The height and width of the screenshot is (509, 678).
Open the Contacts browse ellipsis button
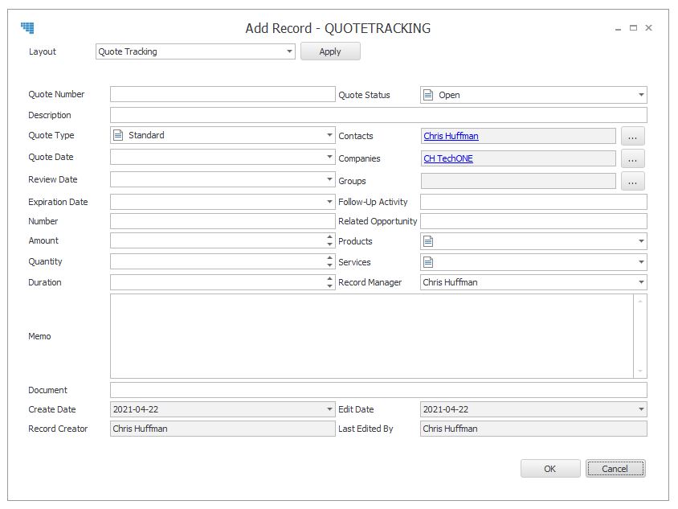[632, 136]
